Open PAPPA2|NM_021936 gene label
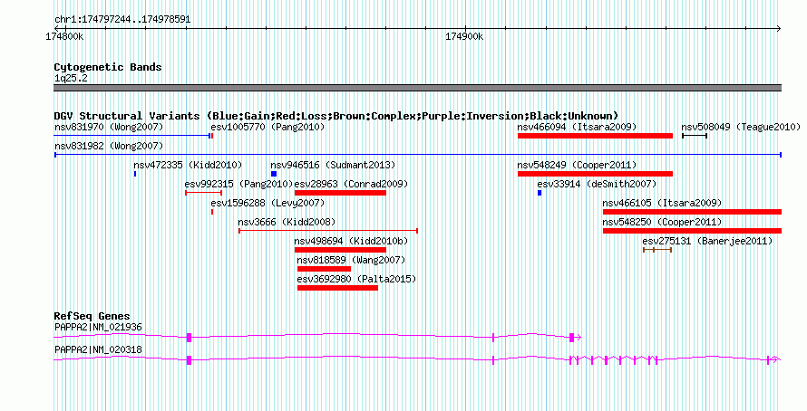The width and height of the screenshot is (807, 411). [98, 327]
